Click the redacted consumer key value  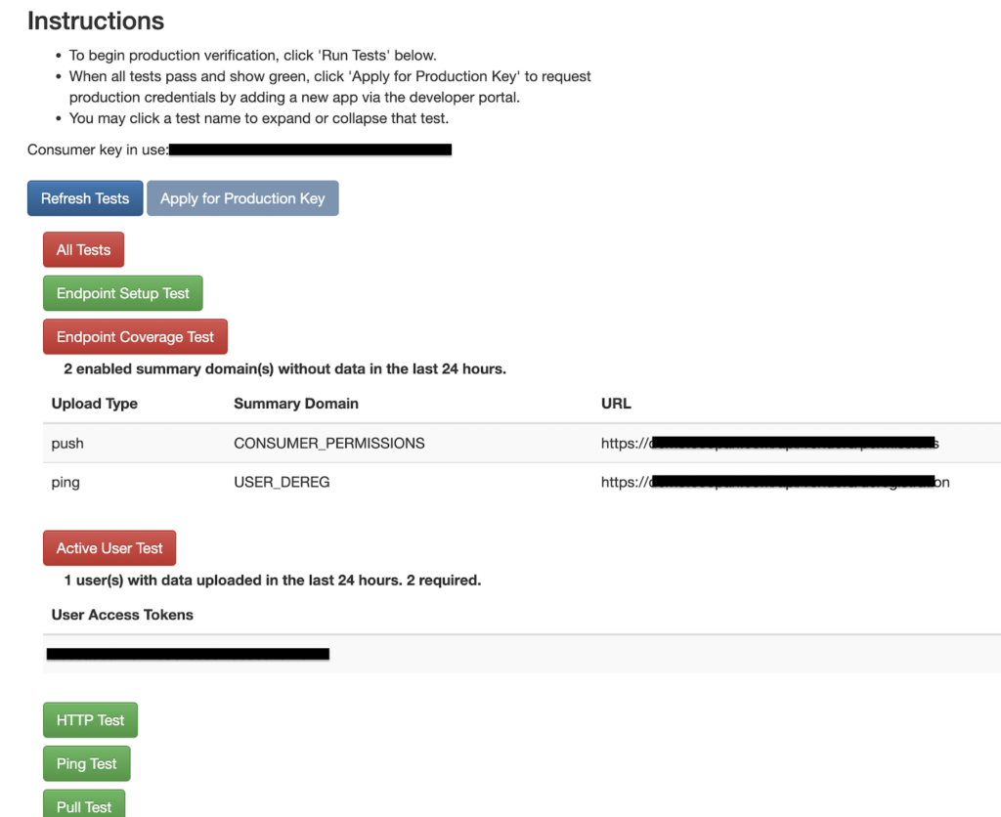click(310, 150)
